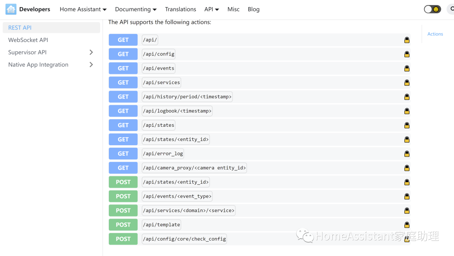
Task: Jump to Actions in the table of contents
Action: click(435, 34)
